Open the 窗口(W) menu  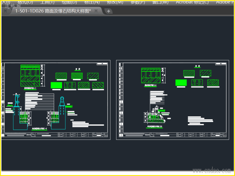[160, 2]
